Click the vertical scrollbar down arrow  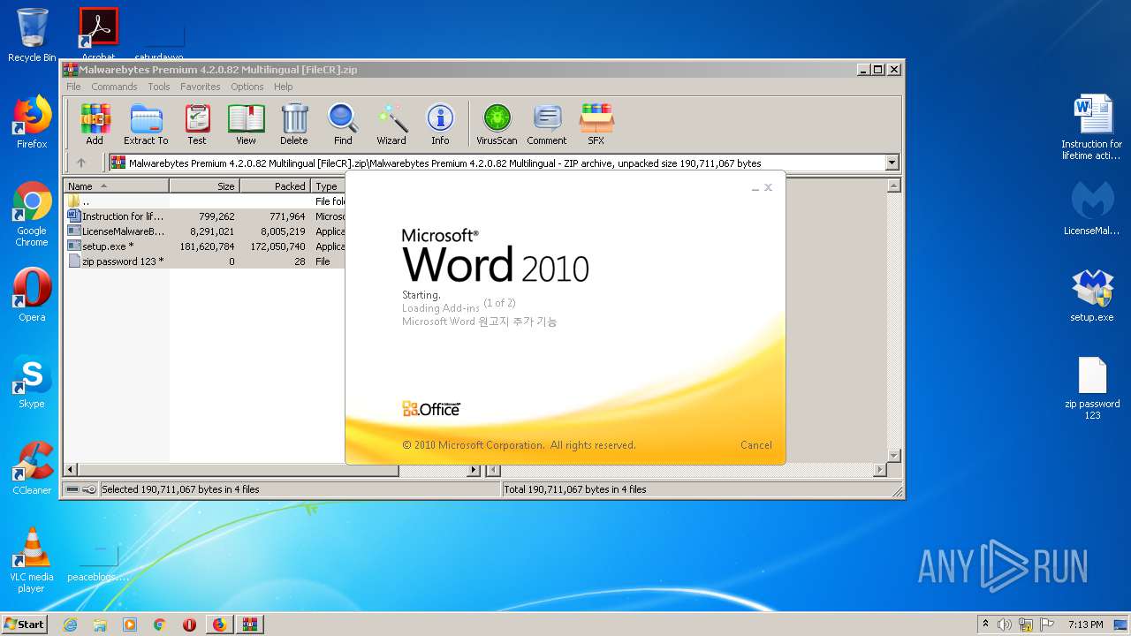[x=893, y=456]
